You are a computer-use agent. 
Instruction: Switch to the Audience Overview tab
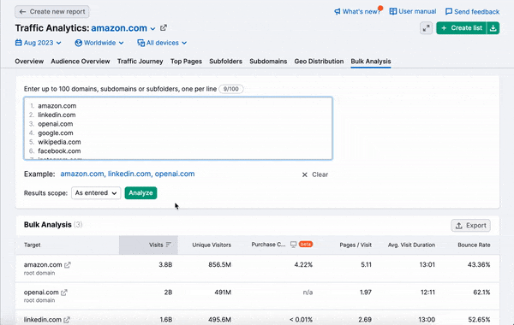tap(81, 62)
